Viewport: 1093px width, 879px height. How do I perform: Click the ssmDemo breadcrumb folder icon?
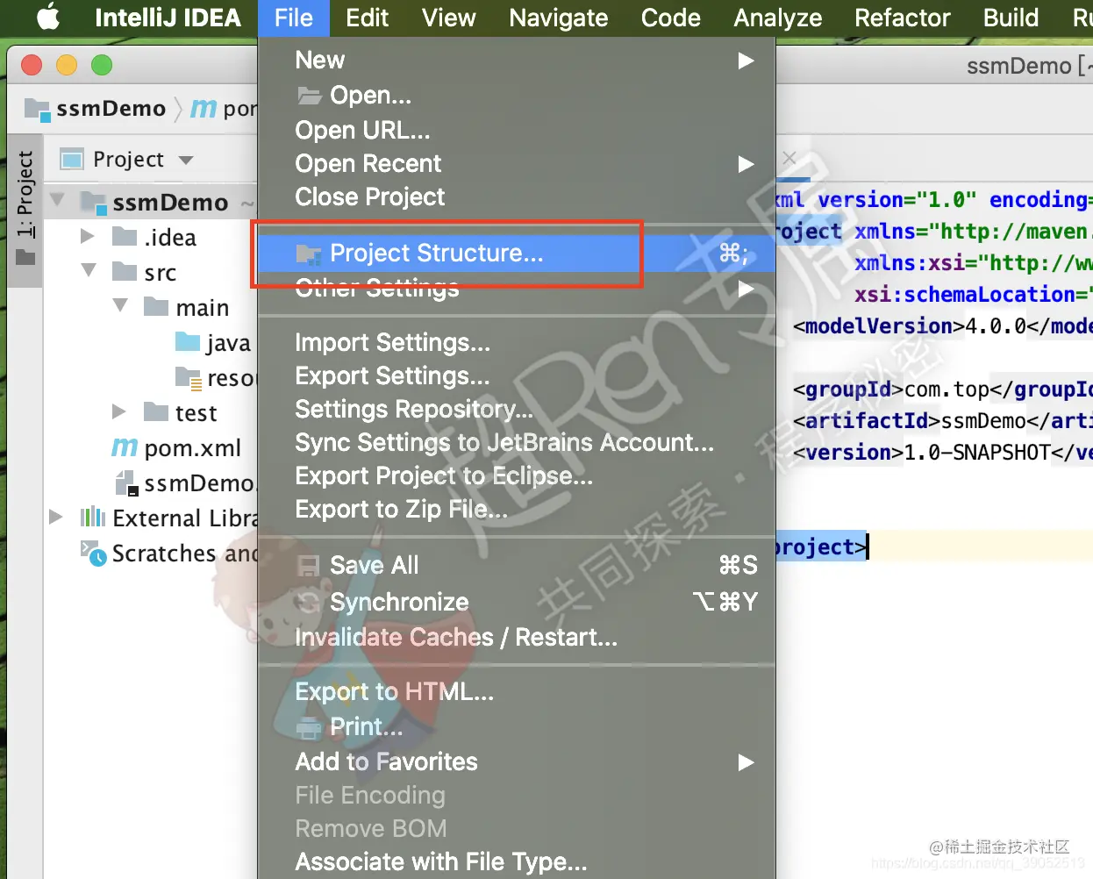(37, 109)
